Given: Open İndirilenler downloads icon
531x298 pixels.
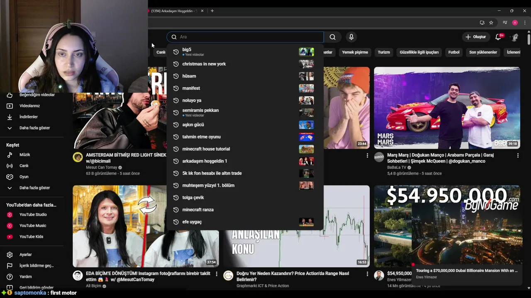Looking at the screenshot, I should tap(10, 117).
